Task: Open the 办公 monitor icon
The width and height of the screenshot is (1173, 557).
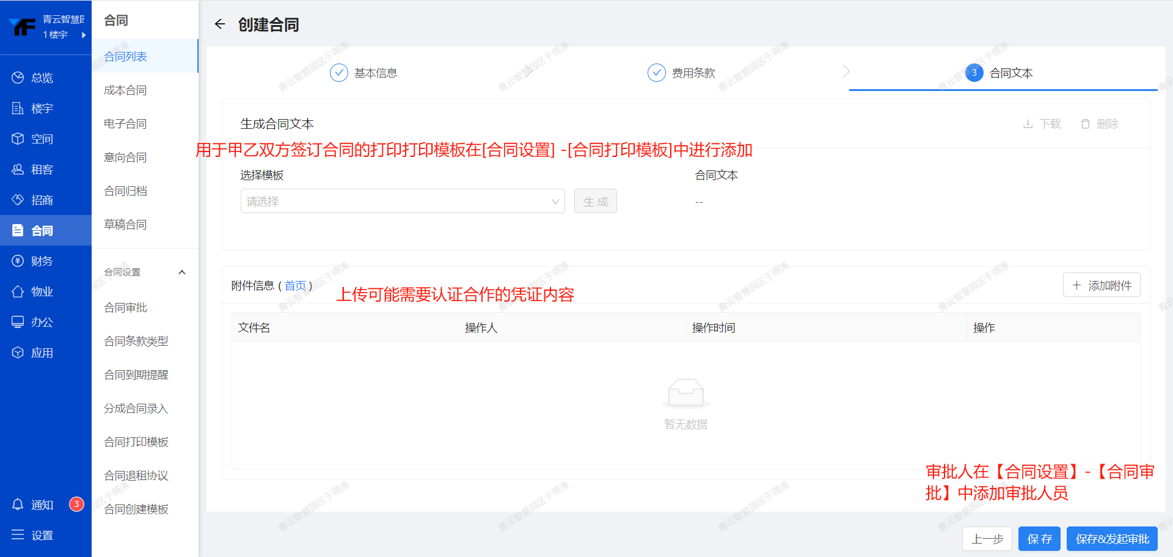Action: click(18, 322)
